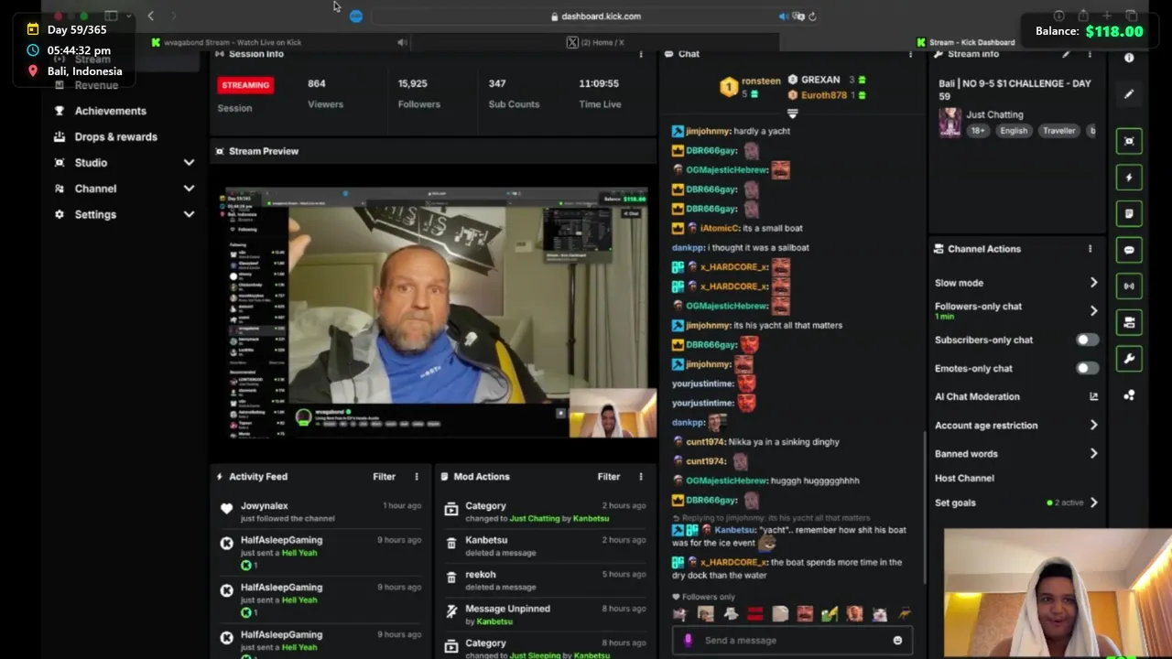Mute the wvagabond Stream browser tab audio
The width and height of the screenshot is (1172, 659).
[402, 42]
